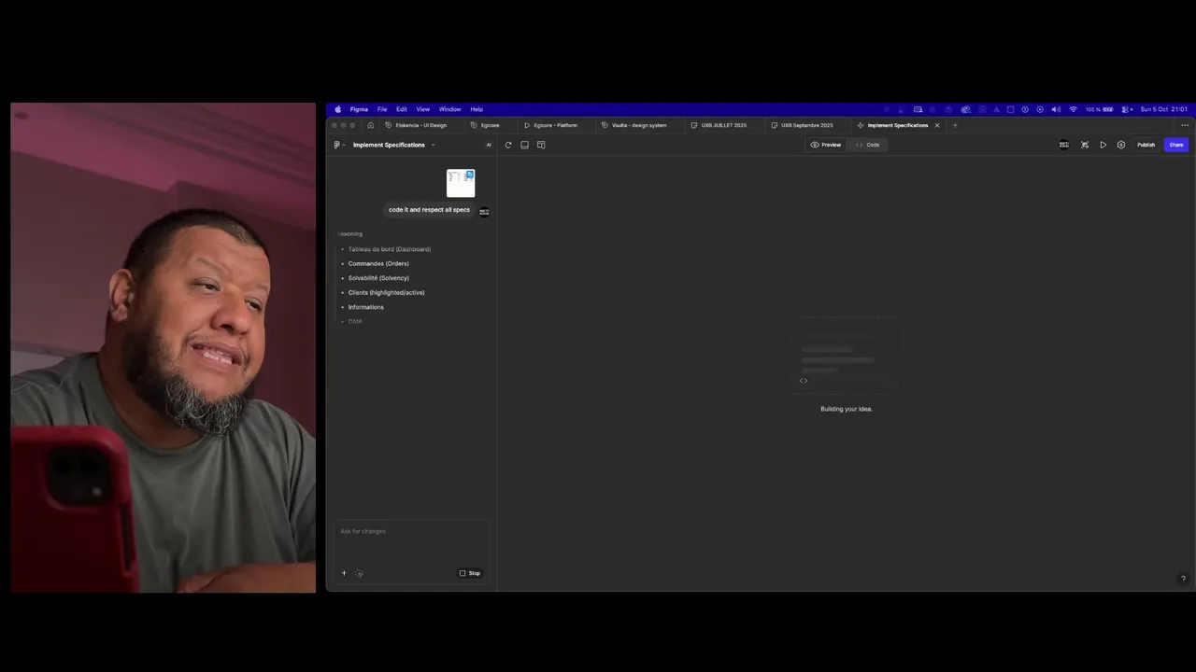Open the Edit menu

click(x=401, y=109)
